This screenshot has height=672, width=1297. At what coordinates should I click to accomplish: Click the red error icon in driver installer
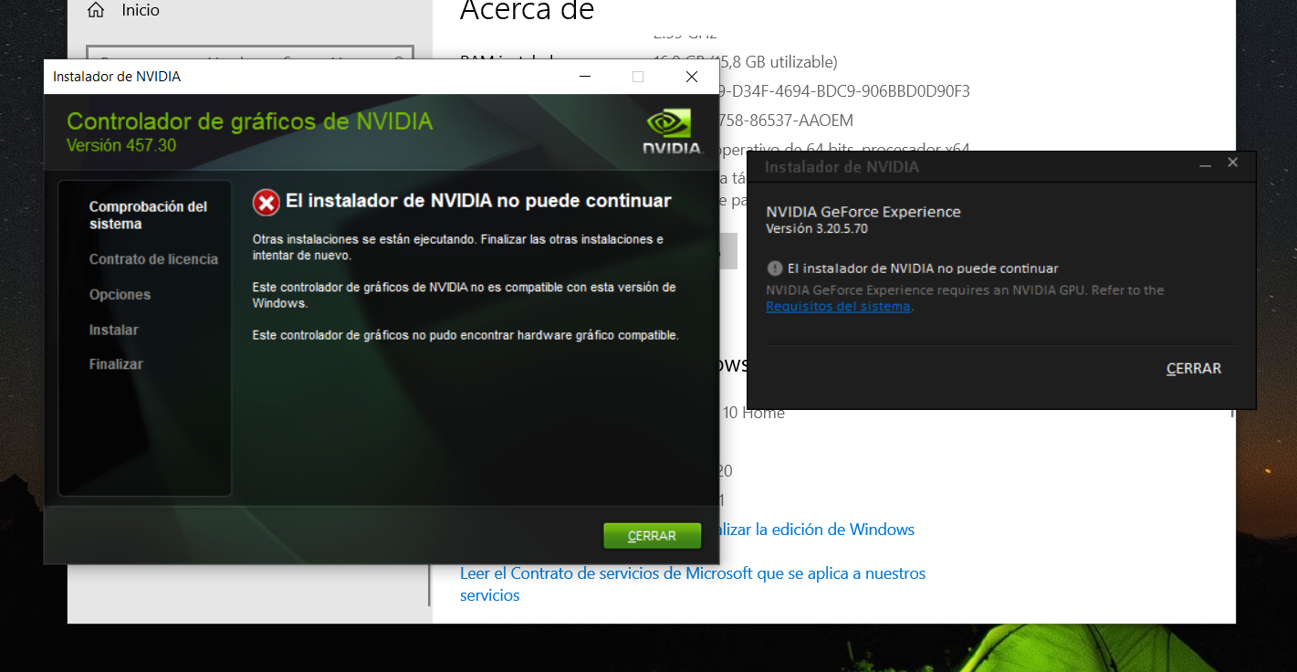point(266,203)
